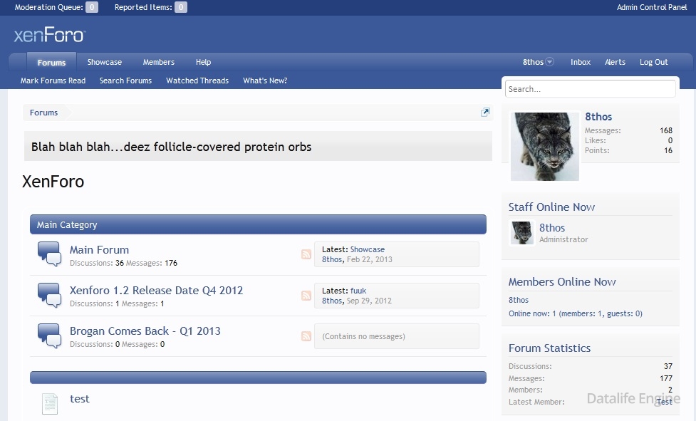Open the Main Forum title link
The width and height of the screenshot is (696, 421).
click(x=99, y=250)
